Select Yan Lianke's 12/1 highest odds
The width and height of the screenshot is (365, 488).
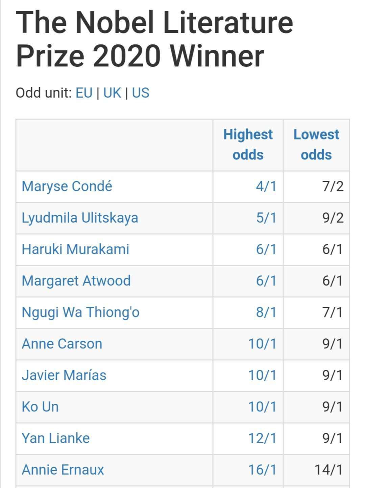pos(262,439)
